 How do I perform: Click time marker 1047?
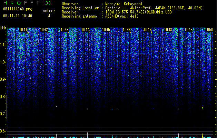click(148, 30)
